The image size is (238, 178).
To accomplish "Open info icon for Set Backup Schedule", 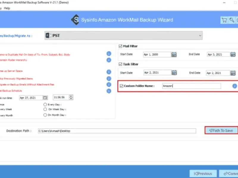I will point(109,91).
